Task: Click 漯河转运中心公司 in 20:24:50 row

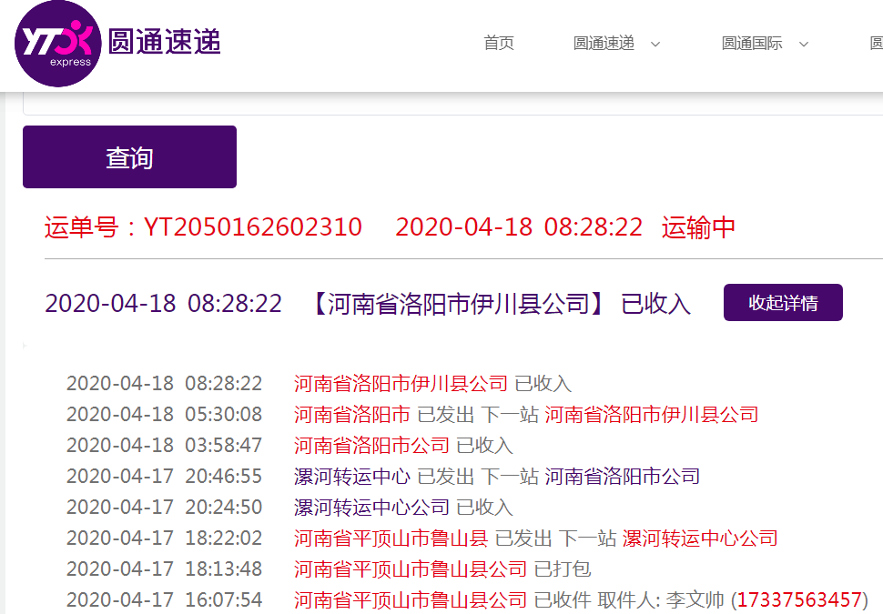Action: pos(371,508)
